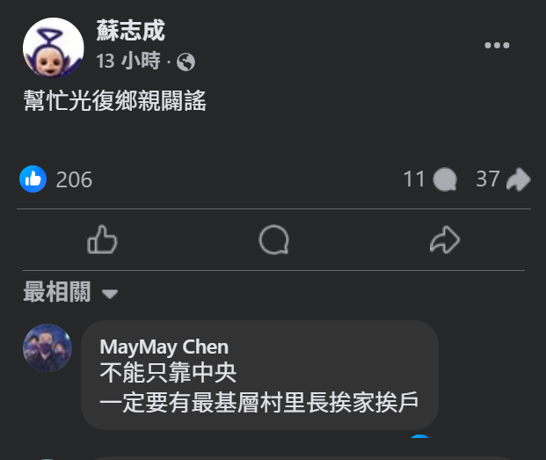Click the 13 小時 post timestamp
The image size is (546, 460).
click(128, 61)
